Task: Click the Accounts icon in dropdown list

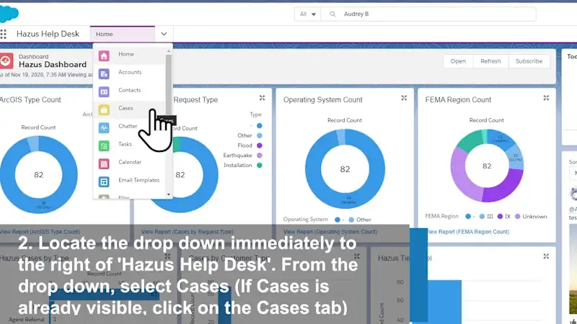Action: (x=104, y=74)
